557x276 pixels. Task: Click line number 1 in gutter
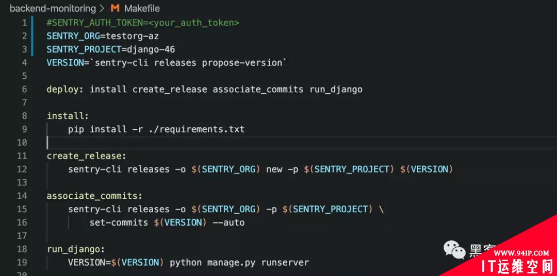coord(24,23)
